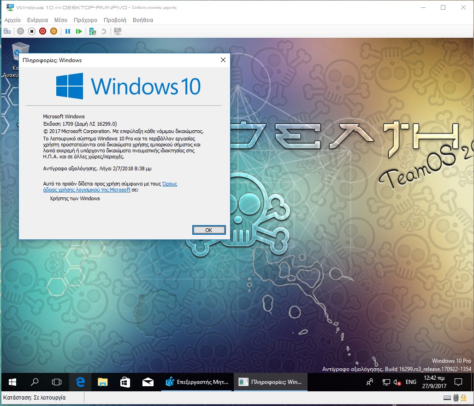474x406 pixels.
Task: Open File Explorer from the taskbar
Action: (102, 382)
